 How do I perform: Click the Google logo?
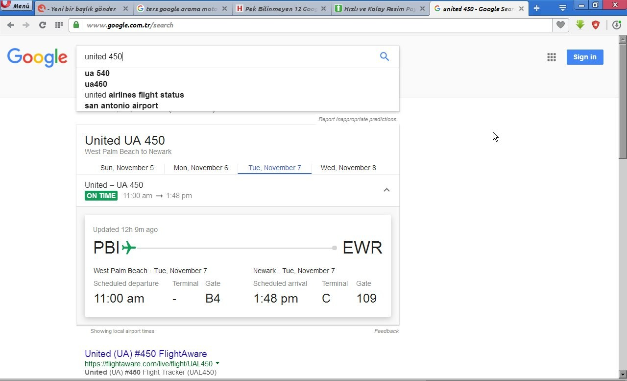37,57
